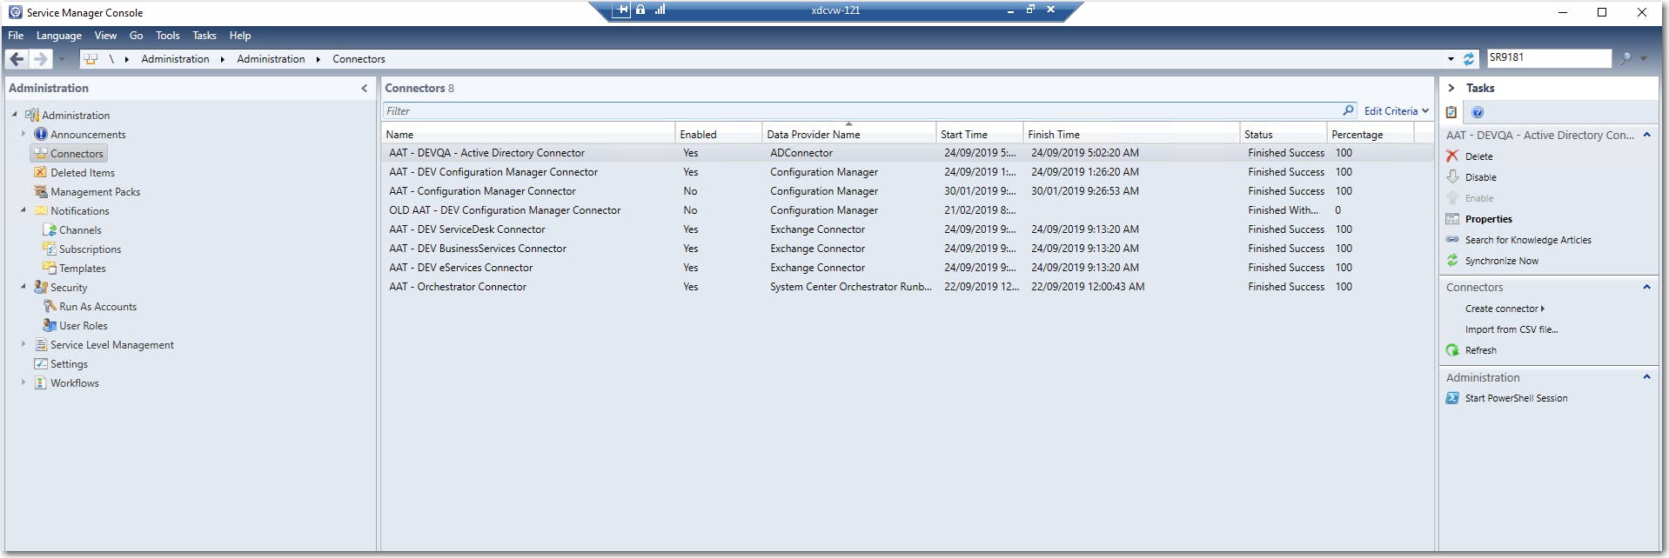Open the address bar history dropdown
The width and height of the screenshot is (1669, 558).
(x=1451, y=59)
